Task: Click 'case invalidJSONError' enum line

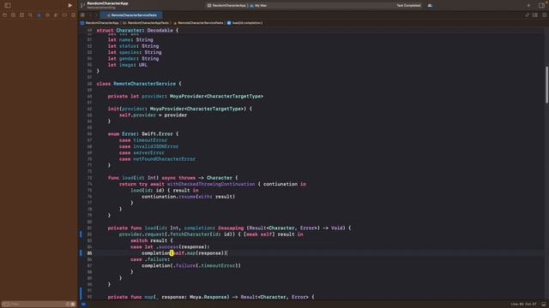Action: click(x=148, y=146)
